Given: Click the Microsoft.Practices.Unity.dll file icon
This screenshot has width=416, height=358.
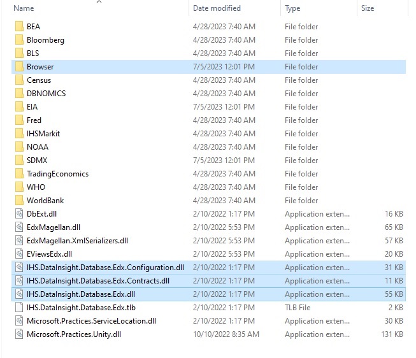Looking at the screenshot, I should click(x=19, y=334).
